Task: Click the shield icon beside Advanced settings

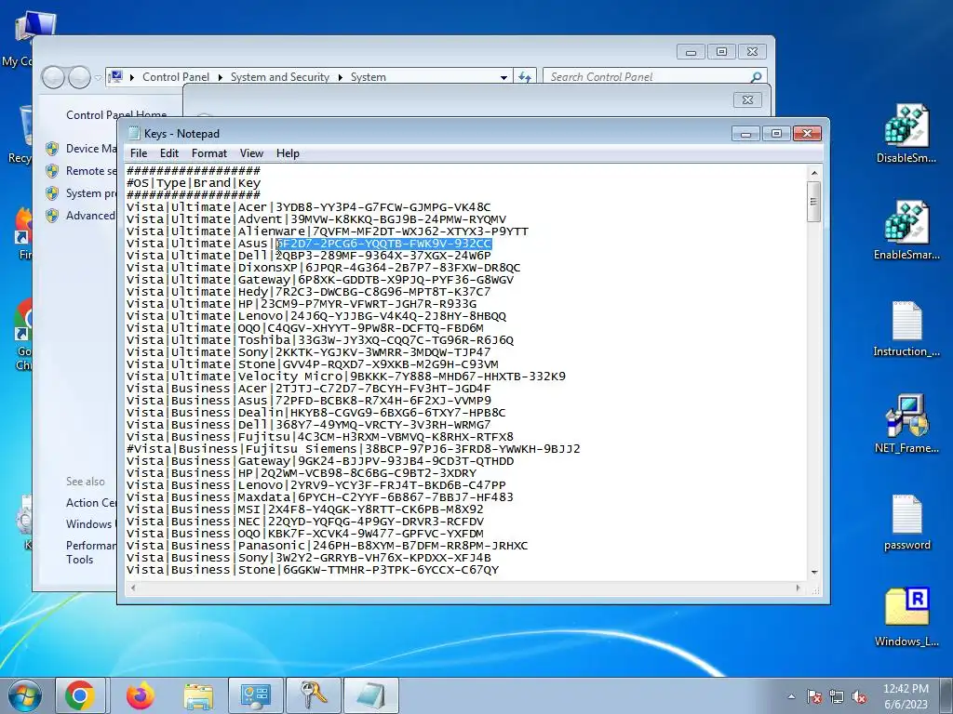Action: 52,216
